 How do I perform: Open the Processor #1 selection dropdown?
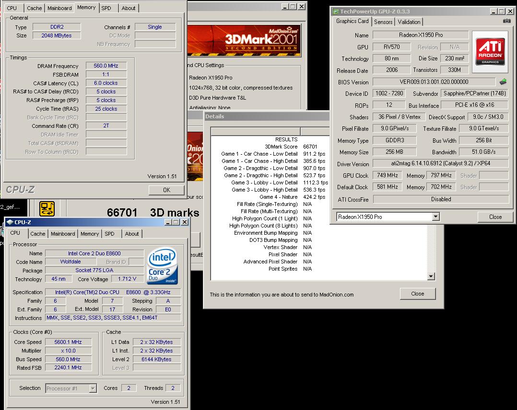point(93,388)
